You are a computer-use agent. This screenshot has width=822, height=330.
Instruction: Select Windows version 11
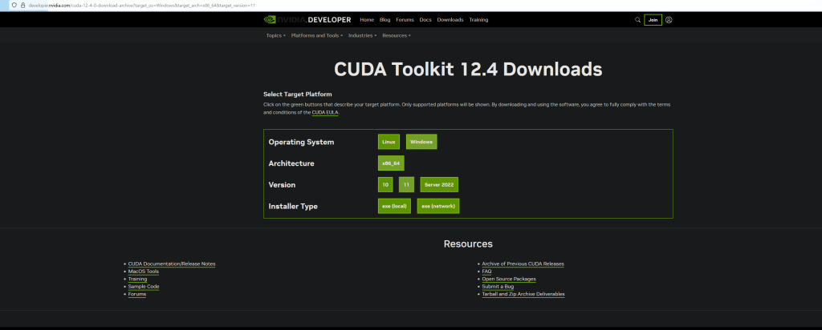406,184
